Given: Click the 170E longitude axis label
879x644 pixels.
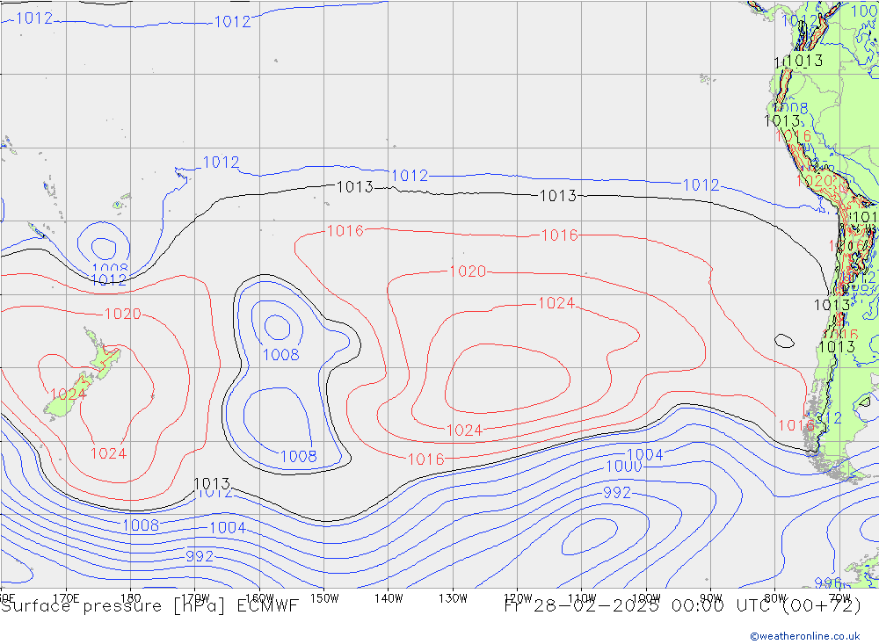Looking at the screenshot, I should click(66, 598).
